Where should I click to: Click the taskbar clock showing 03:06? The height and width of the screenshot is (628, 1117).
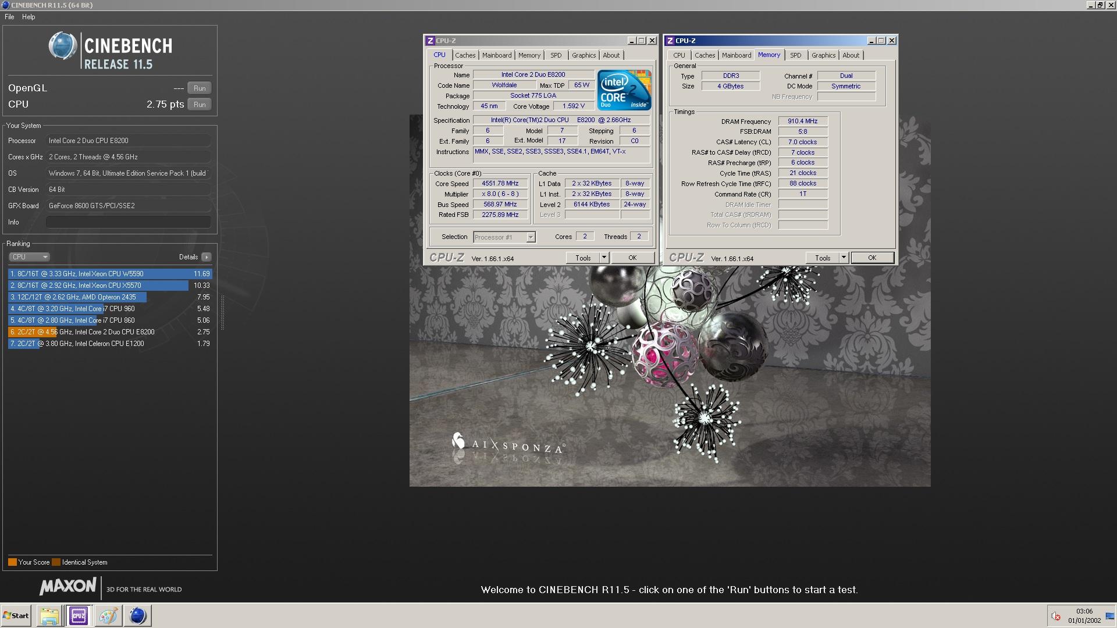coord(1084,611)
